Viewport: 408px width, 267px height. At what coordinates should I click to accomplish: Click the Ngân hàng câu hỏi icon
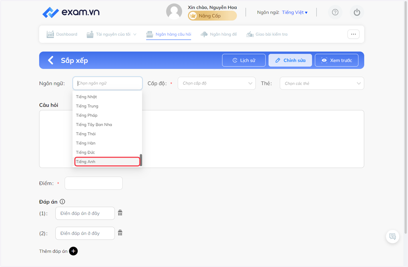click(150, 34)
